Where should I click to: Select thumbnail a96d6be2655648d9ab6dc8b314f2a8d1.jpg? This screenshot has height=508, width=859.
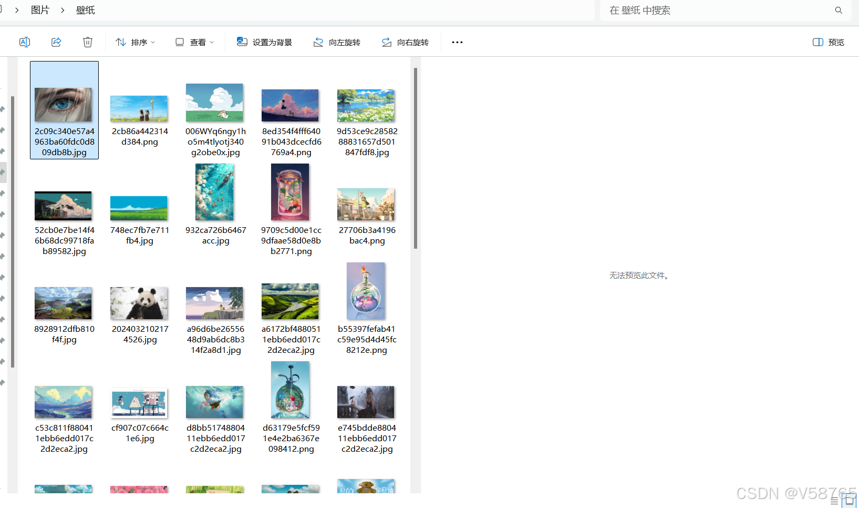(214, 303)
